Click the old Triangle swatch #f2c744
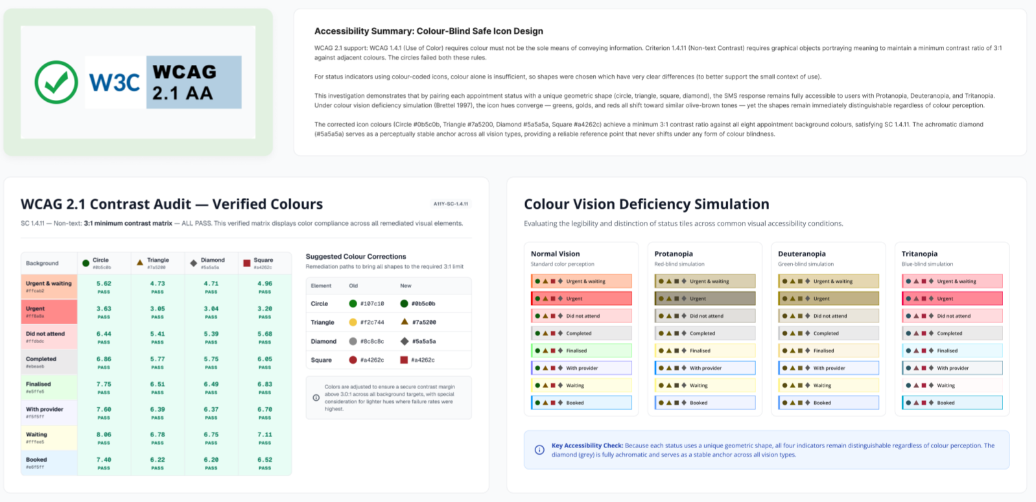This screenshot has width=1036, height=502. [353, 322]
